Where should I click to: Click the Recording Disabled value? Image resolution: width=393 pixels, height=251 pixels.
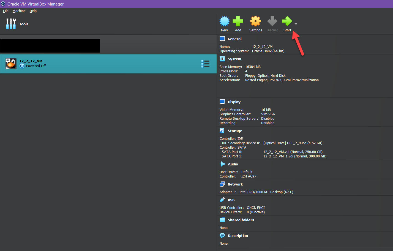pos(268,123)
